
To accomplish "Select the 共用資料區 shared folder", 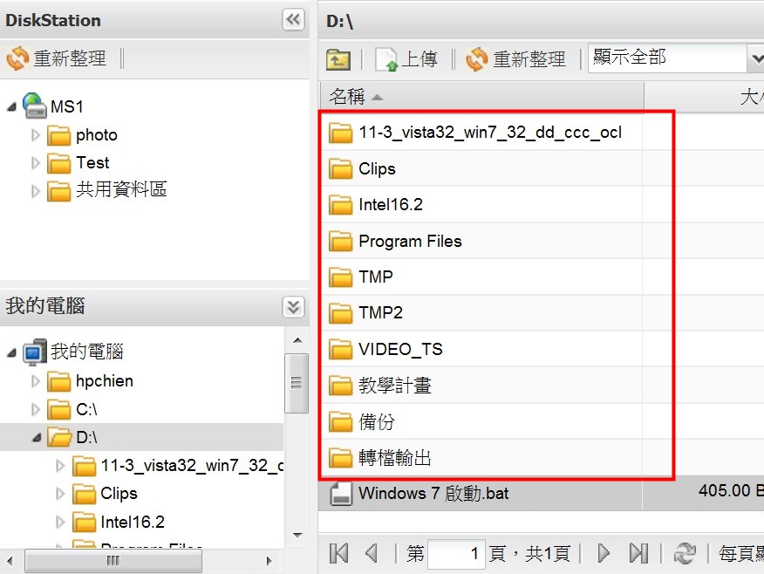I will 120,189.
